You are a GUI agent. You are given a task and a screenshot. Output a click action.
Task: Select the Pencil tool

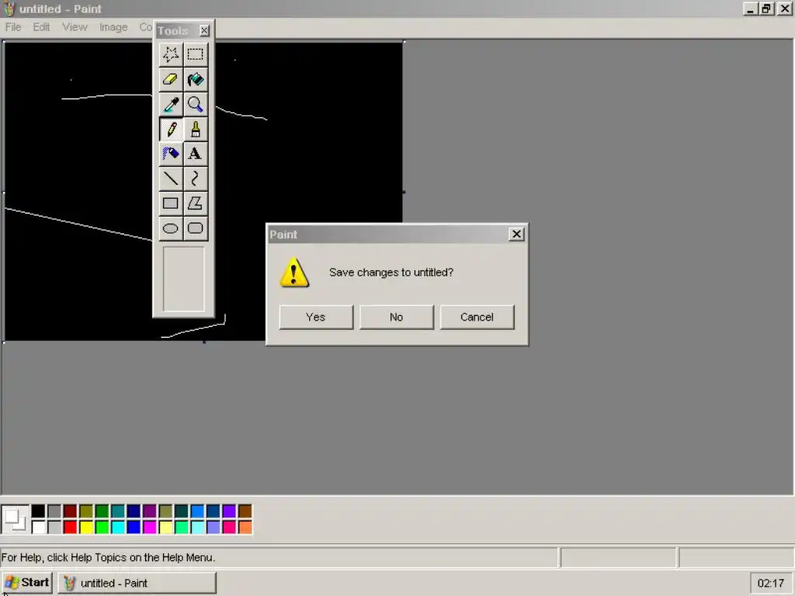point(171,129)
